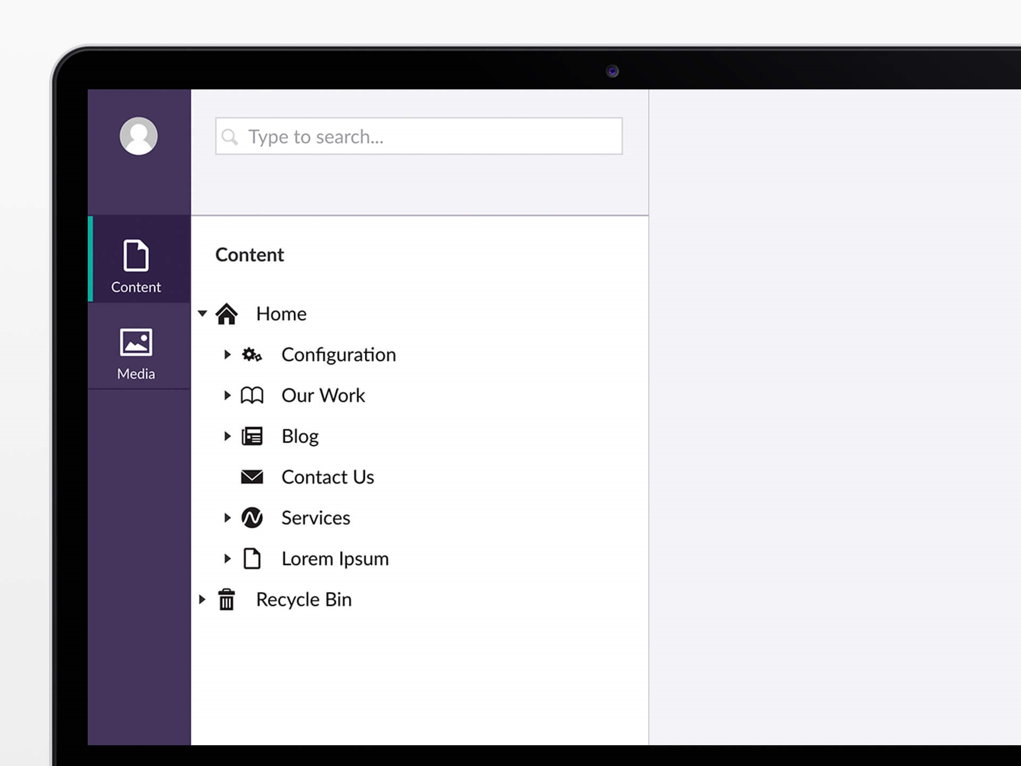Click the Blog newspaper icon
Screen dimensions: 1021x766
[252, 436]
